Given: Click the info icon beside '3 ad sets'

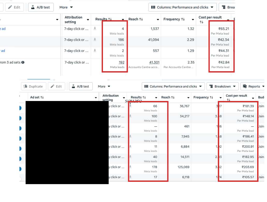Looking at the screenshot, I should coord(23,62).
